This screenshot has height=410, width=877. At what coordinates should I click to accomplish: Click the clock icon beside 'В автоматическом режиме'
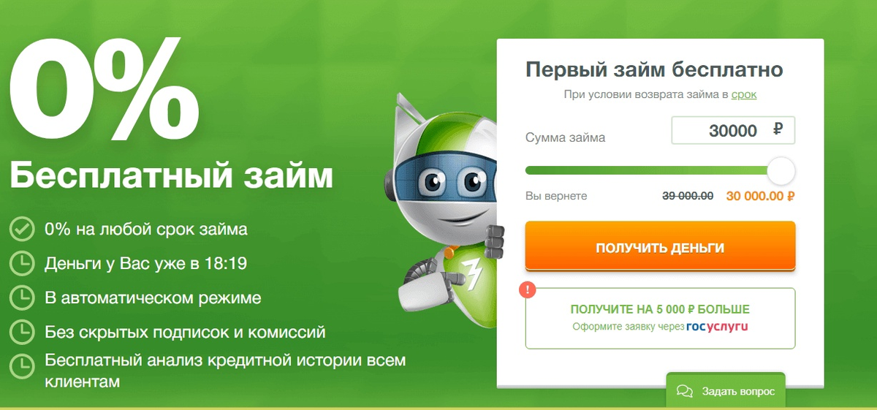coord(22,297)
